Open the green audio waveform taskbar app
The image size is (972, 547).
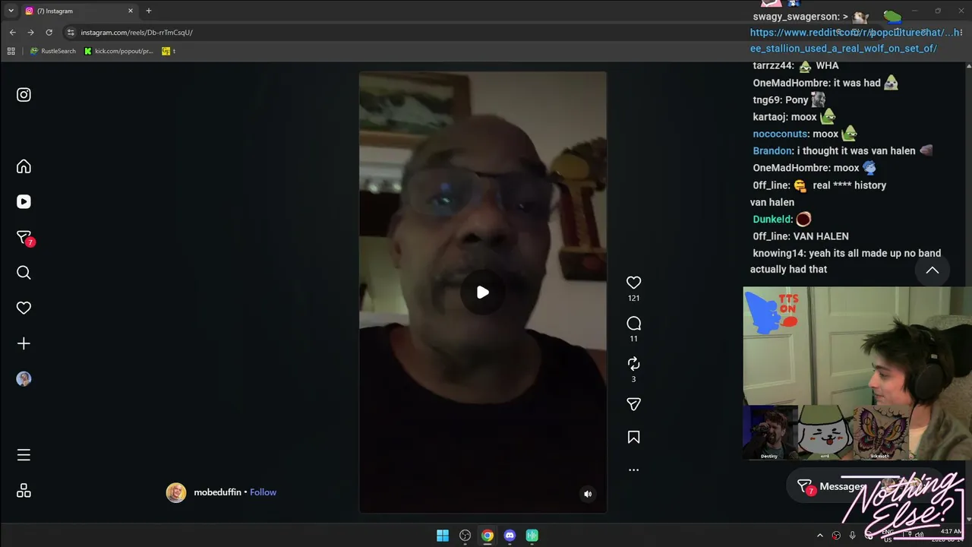532,536
